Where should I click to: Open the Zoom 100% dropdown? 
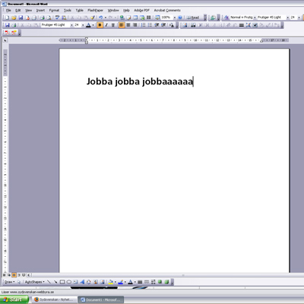pos(175,17)
